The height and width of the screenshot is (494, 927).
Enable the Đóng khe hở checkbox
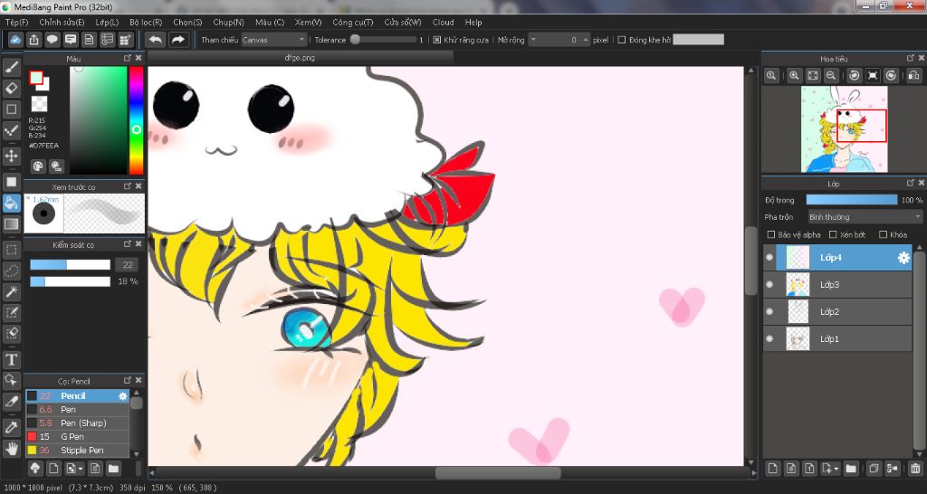[x=621, y=40]
